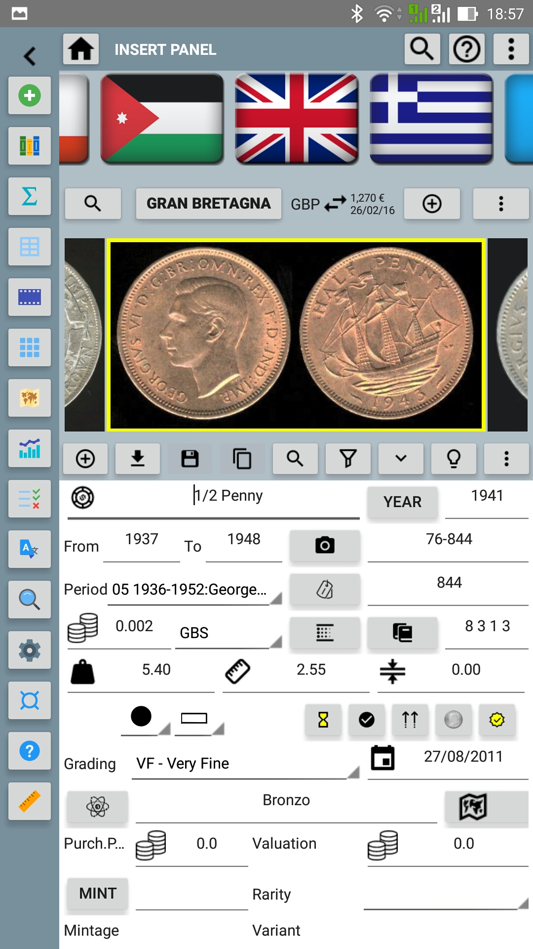Open settings gear in sidebar
Image resolution: width=533 pixels, height=949 pixels.
(30, 650)
